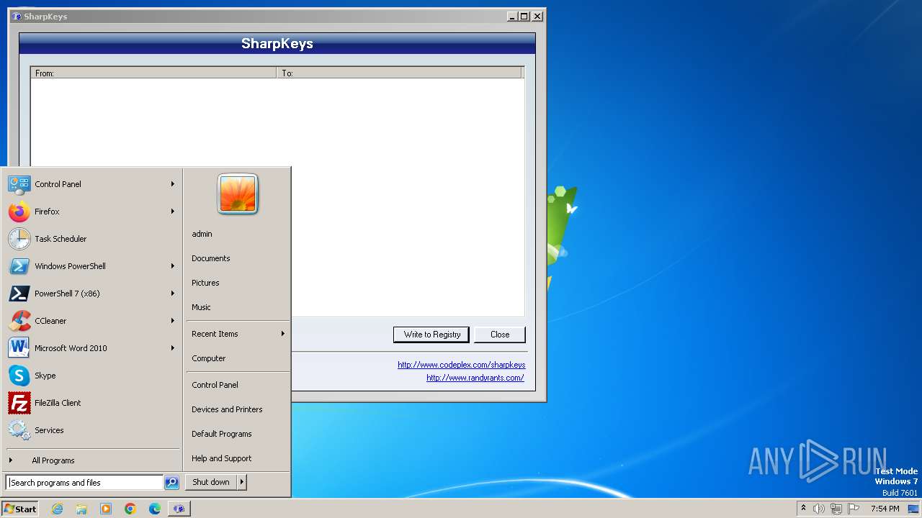The height and width of the screenshot is (518, 922).
Task: Expand PowerShell 7 (x86) jump list arrow
Action: (173, 294)
